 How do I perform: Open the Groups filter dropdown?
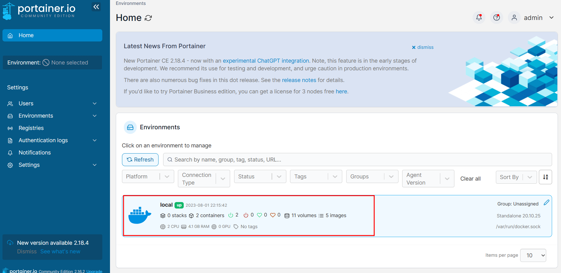pos(372,177)
